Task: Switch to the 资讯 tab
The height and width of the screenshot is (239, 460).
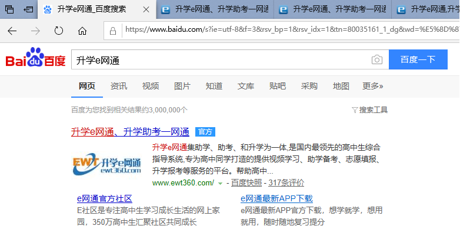Action: click(118, 86)
